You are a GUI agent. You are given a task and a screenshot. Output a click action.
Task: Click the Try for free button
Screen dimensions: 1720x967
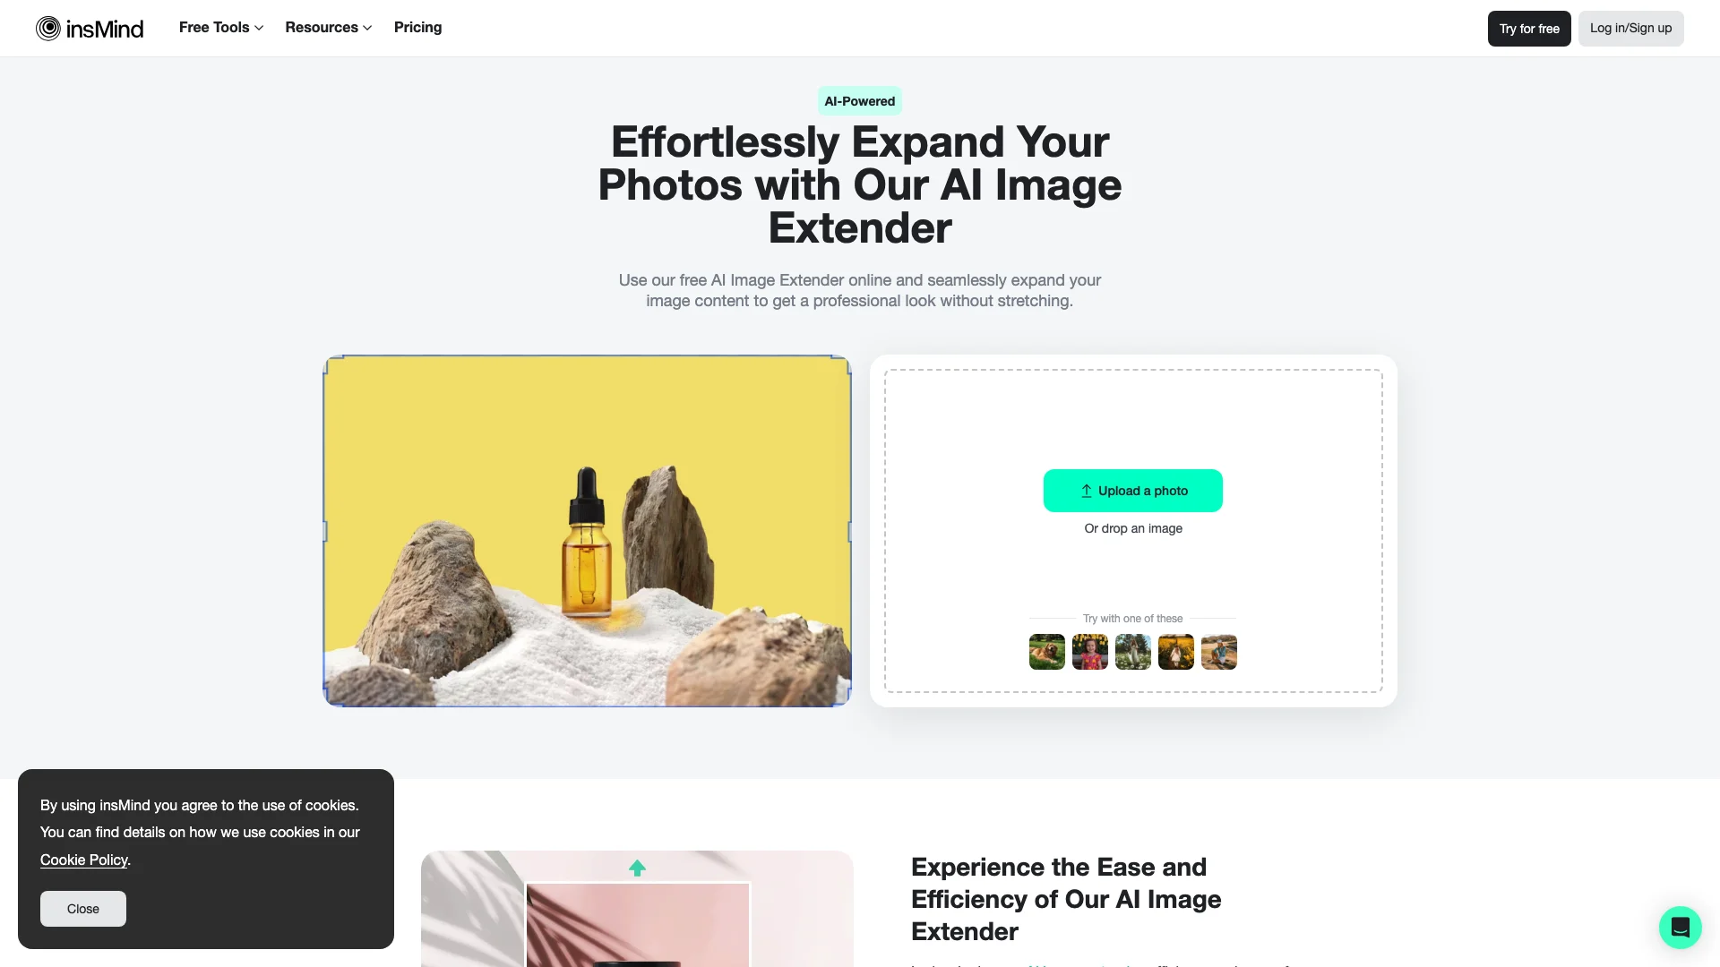click(1528, 27)
